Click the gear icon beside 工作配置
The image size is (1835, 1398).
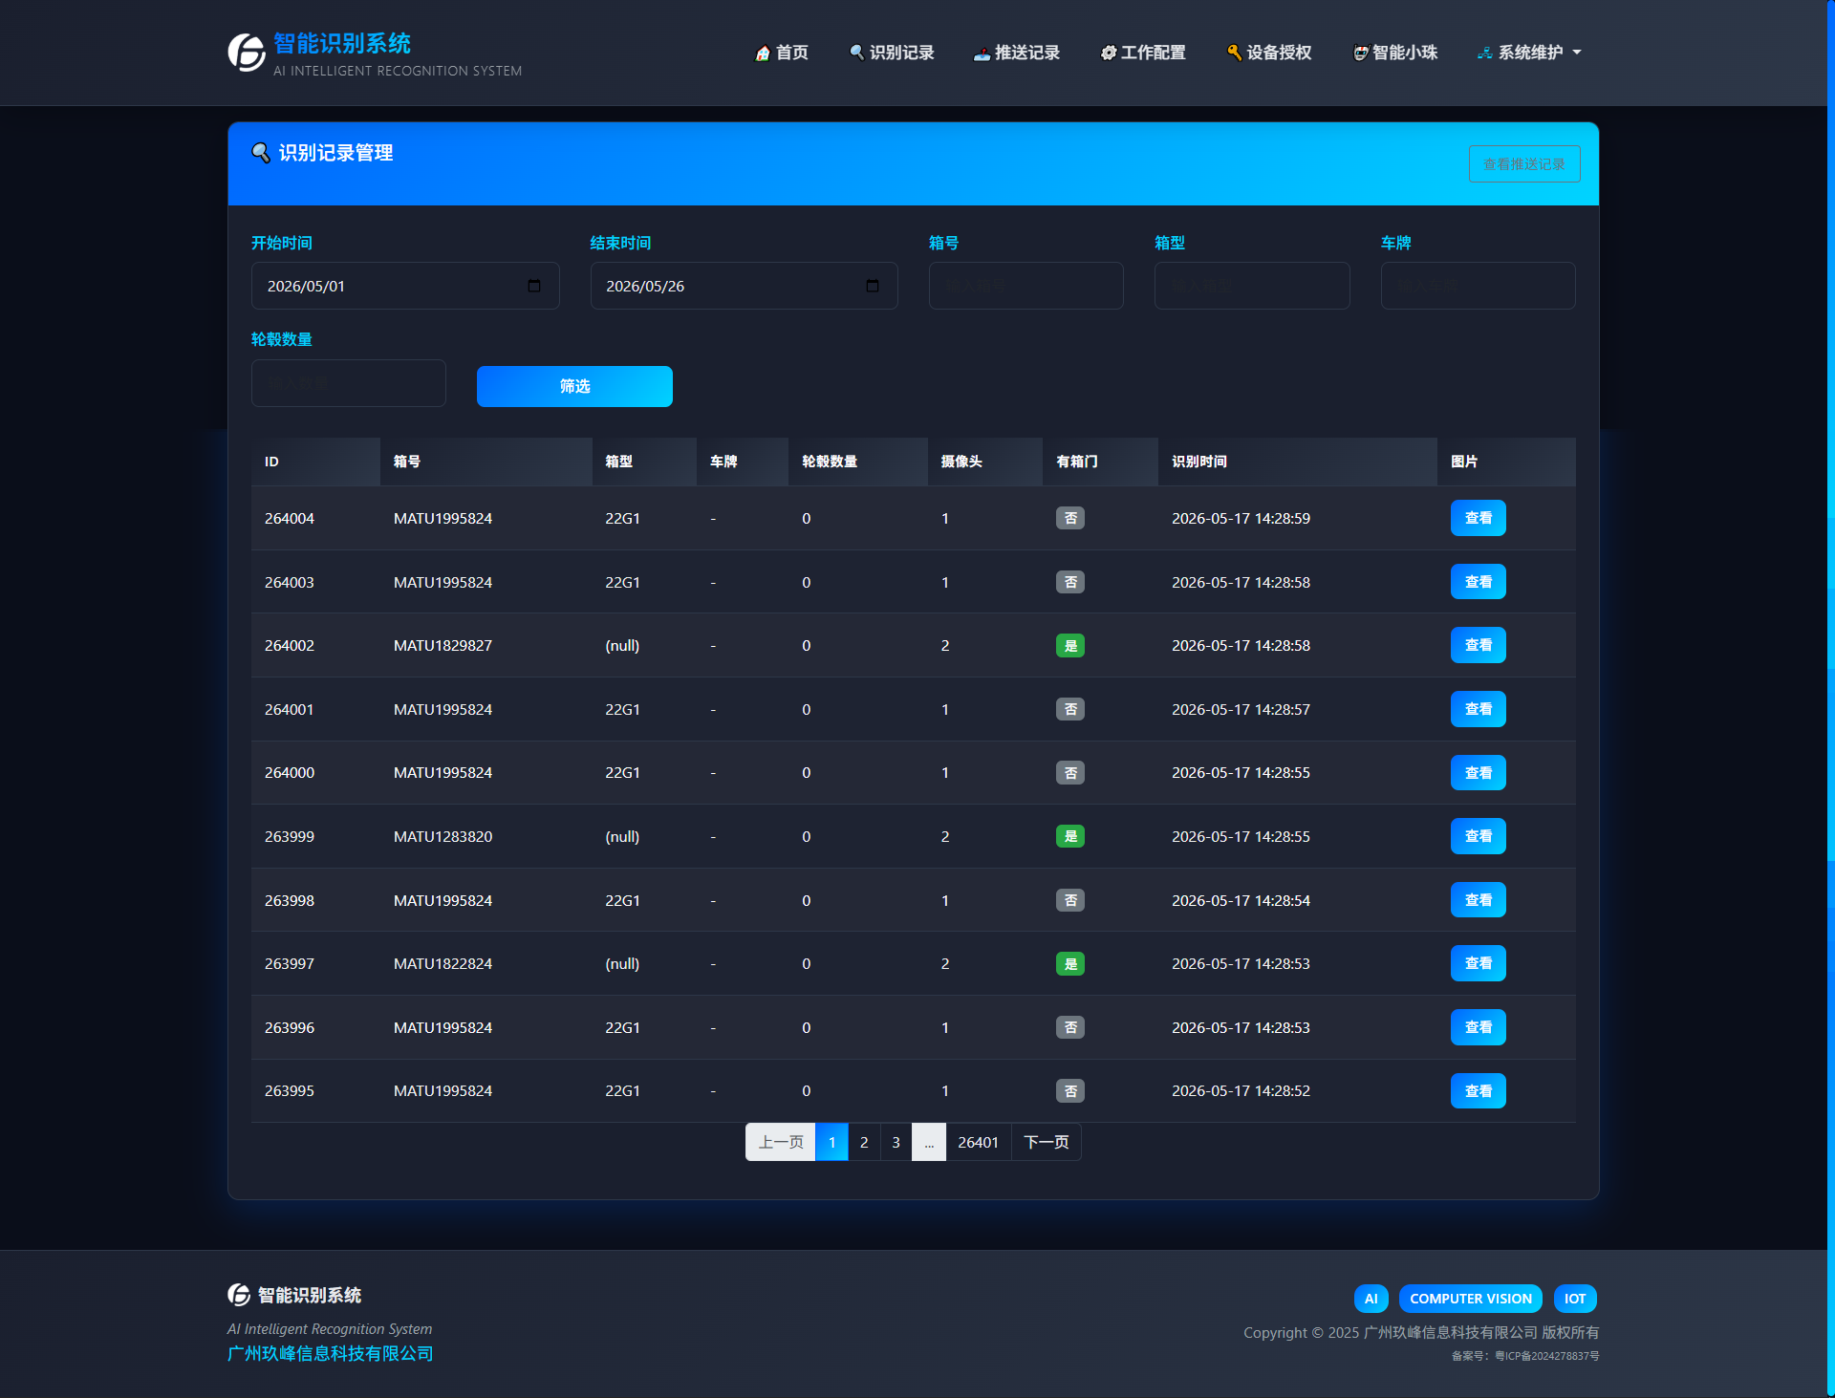point(1109,53)
